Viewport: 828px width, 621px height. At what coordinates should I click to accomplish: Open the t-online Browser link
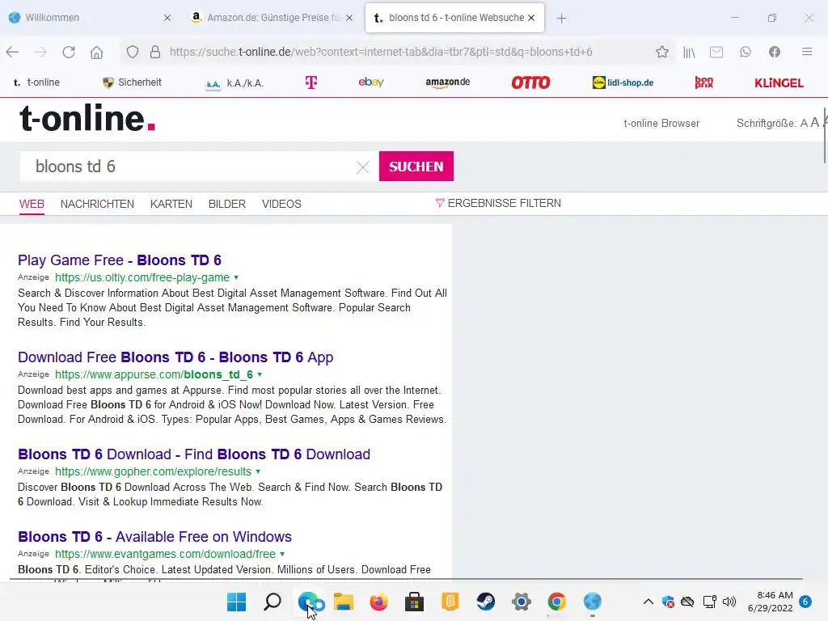[661, 123]
